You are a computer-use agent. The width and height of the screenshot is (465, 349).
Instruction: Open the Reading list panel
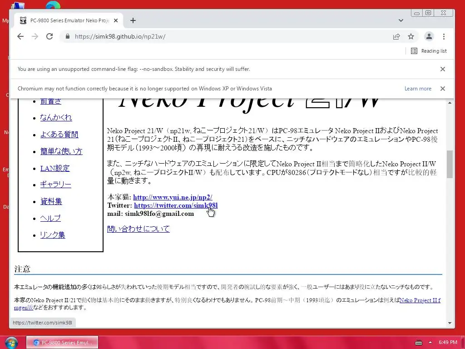coord(429,51)
